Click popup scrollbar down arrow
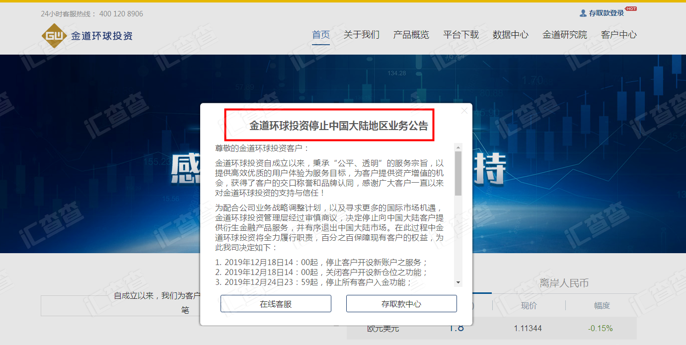The image size is (686, 345). point(458,282)
